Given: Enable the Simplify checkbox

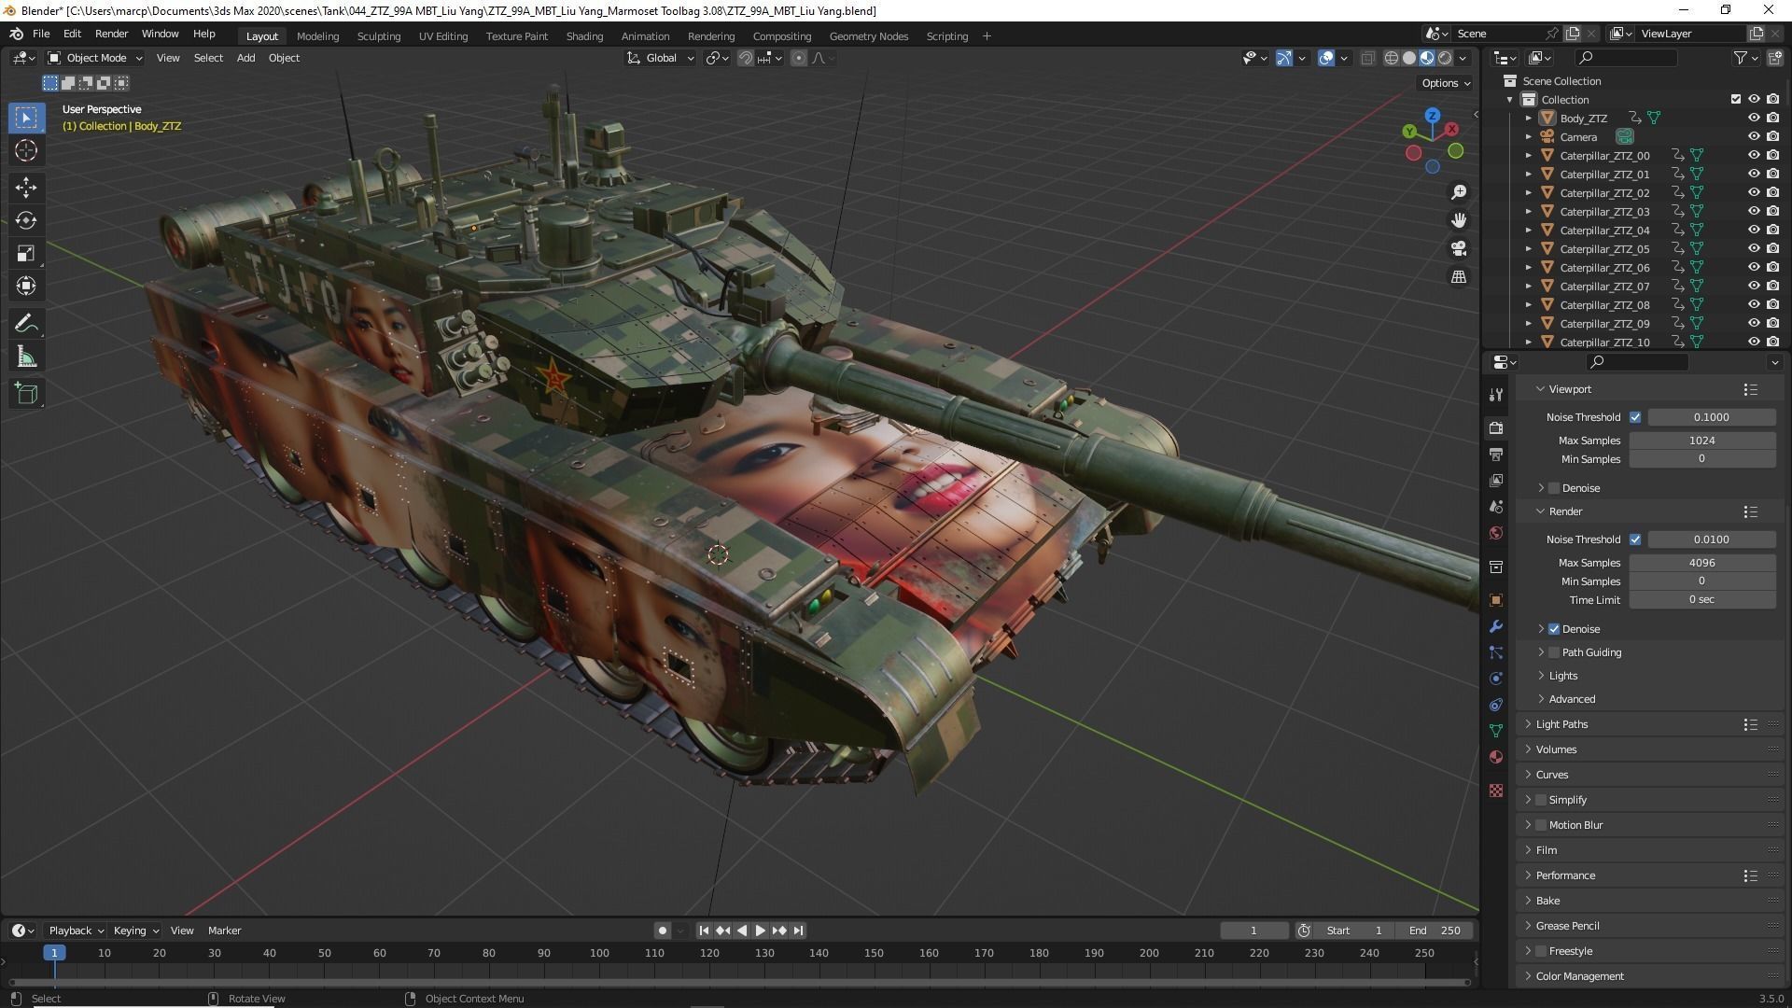Looking at the screenshot, I should [x=1541, y=800].
